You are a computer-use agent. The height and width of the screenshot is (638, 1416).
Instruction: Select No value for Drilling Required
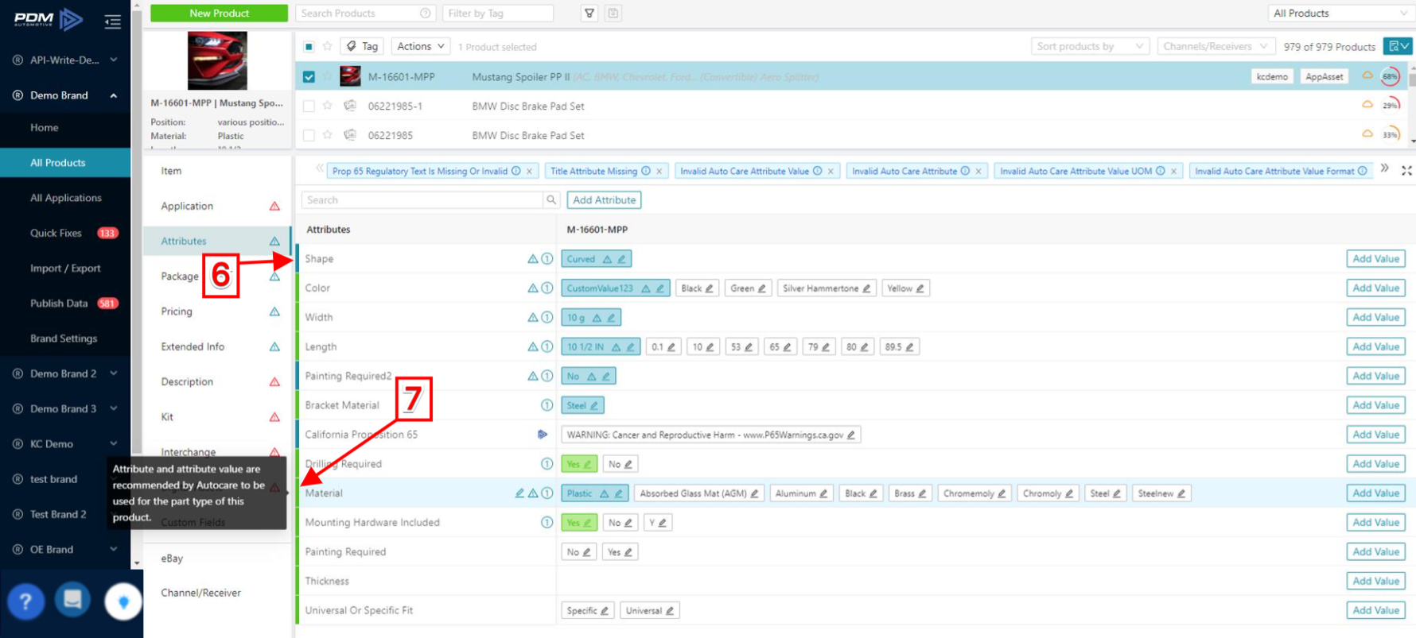point(620,464)
